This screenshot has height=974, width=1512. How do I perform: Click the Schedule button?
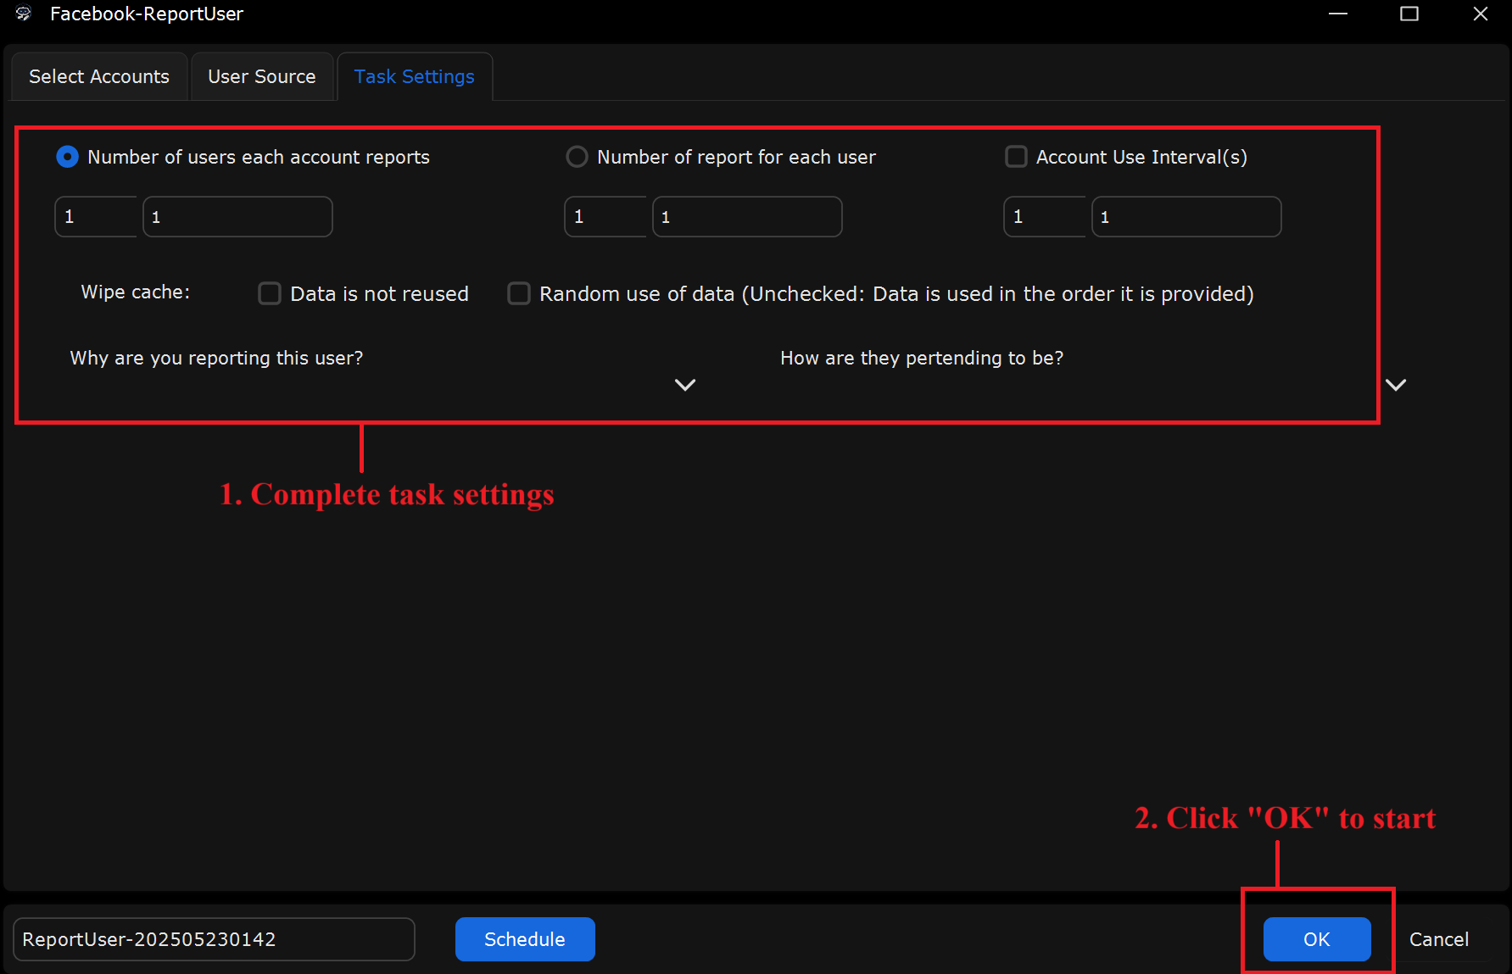click(525, 939)
